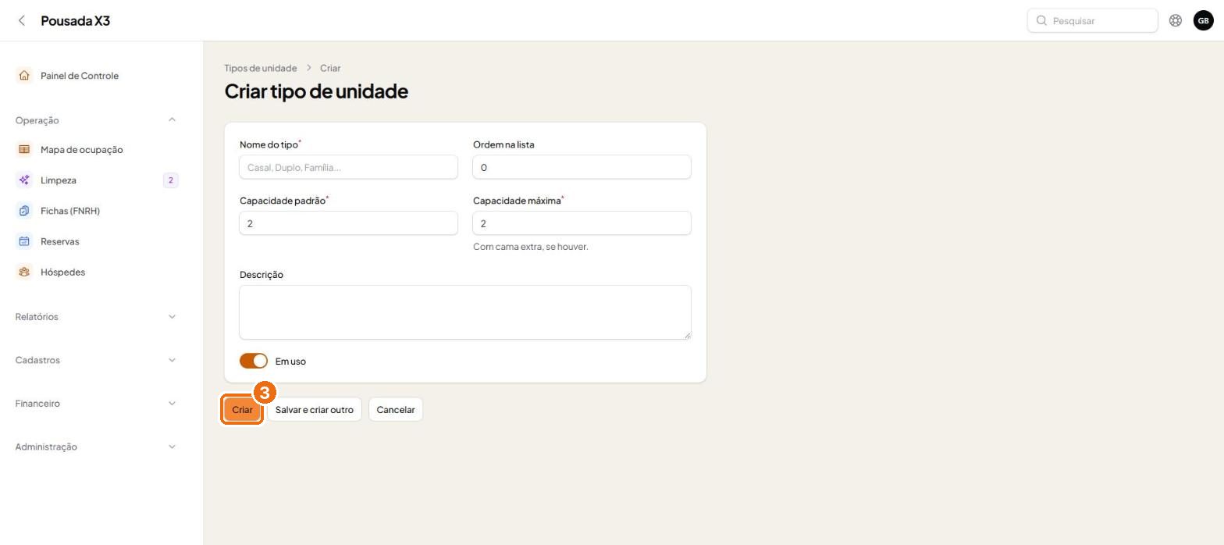Click the Reservas calendar icon
Viewport: 1224px width, 545px height.
pos(24,241)
